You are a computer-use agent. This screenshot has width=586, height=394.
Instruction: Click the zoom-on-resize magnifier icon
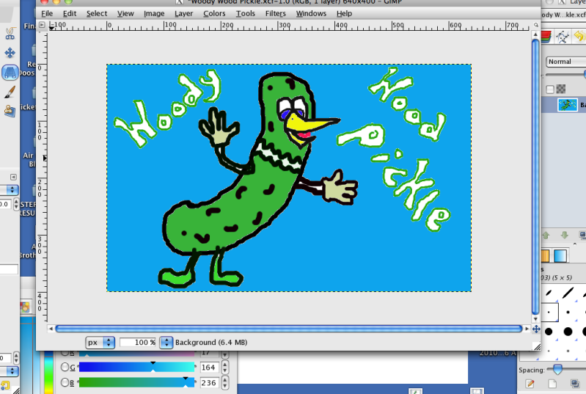[x=535, y=25]
